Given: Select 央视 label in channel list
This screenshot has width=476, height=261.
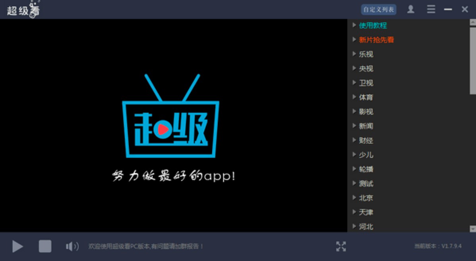Looking at the screenshot, I should (366, 69).
